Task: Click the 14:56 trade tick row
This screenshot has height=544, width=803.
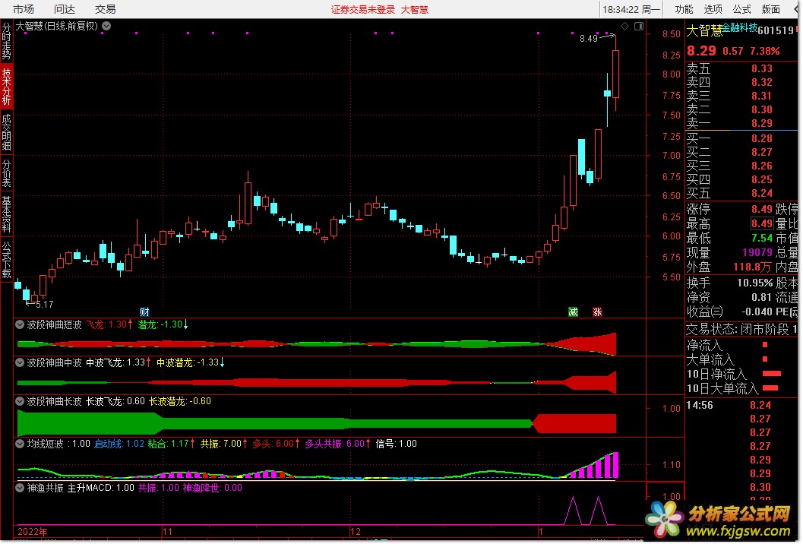Action: tap(741, 405)
